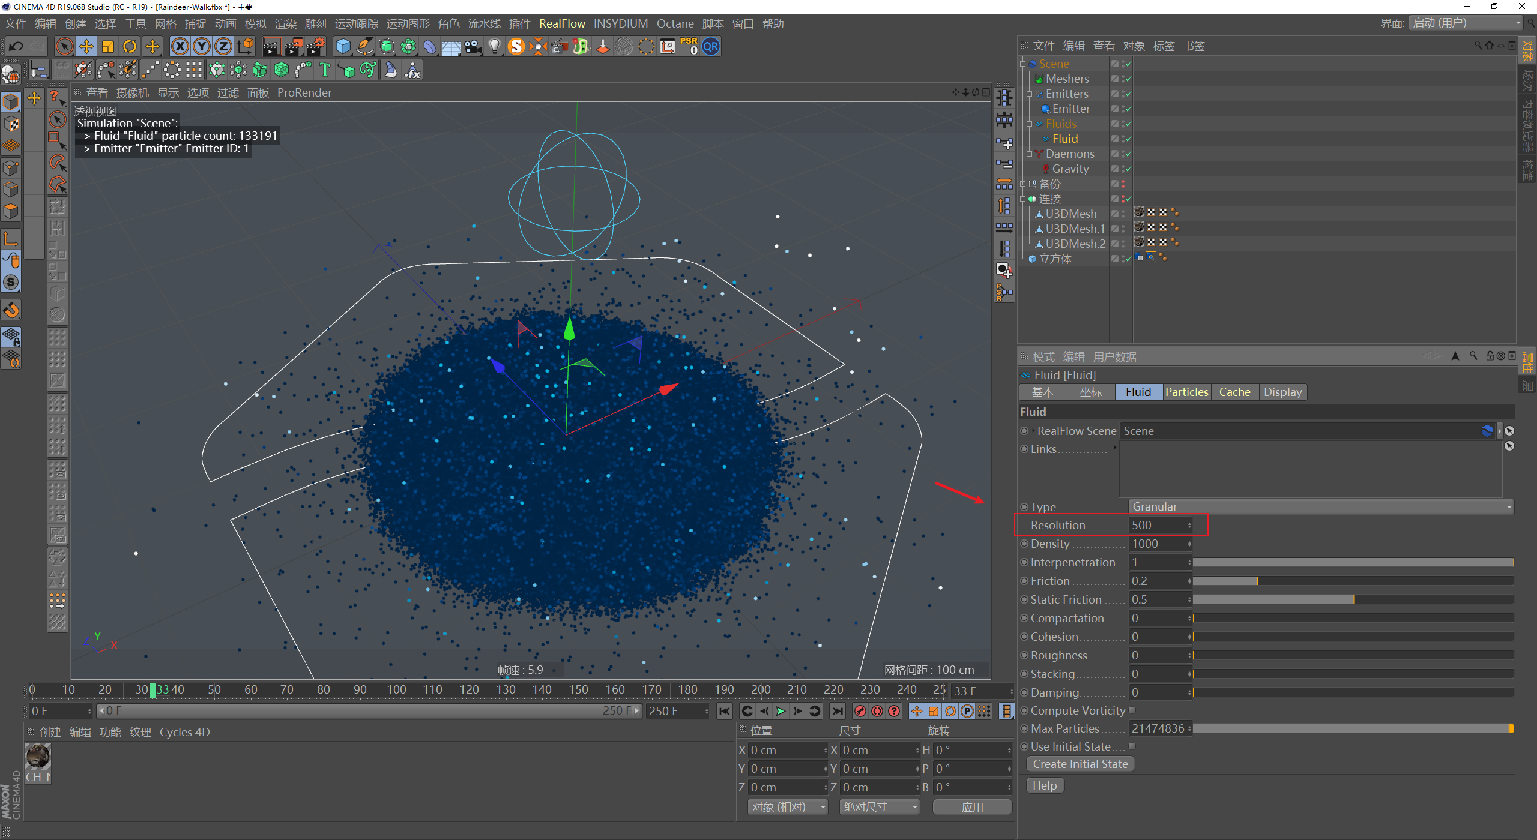The height and width of the screenshot is (840, 1537).
Task: Collapse the Fluids group in object tree
Action: [x=1029, y=124]
